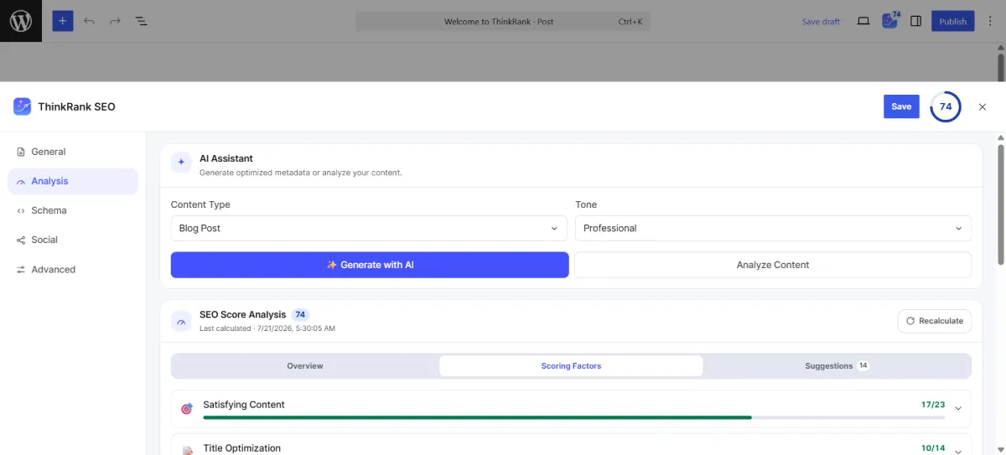Screen dimensions: 1006x455
Task: Click the 17/23 score text
Action: tap(933, 405)
